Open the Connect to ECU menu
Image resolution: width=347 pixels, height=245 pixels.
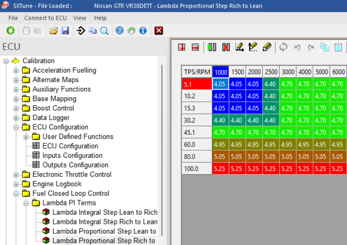45,18
